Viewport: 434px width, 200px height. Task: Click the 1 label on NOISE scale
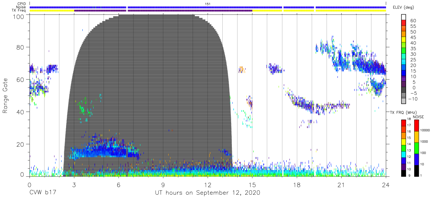[421, 175]
